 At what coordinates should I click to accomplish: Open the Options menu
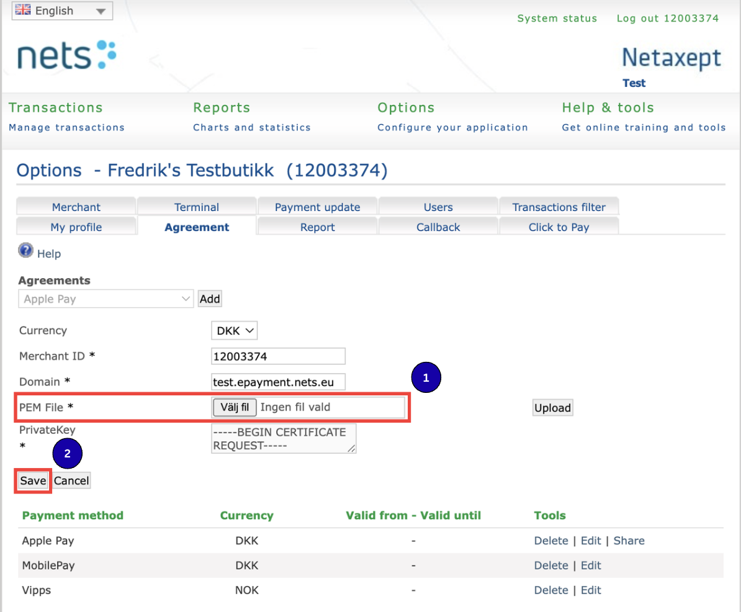[x=406, y=108]
